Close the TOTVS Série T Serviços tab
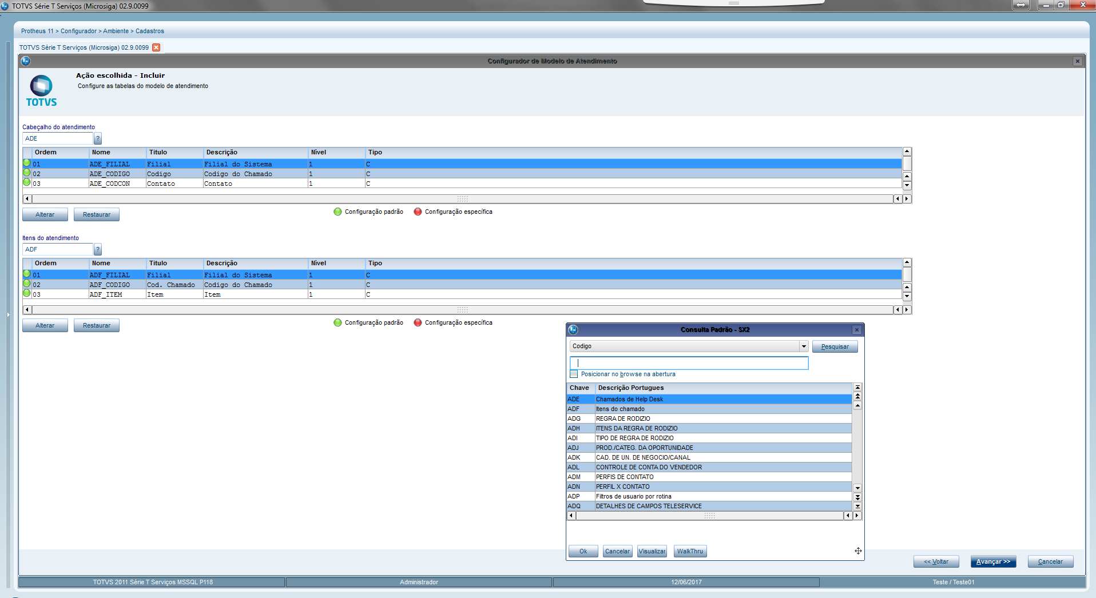 156,47
